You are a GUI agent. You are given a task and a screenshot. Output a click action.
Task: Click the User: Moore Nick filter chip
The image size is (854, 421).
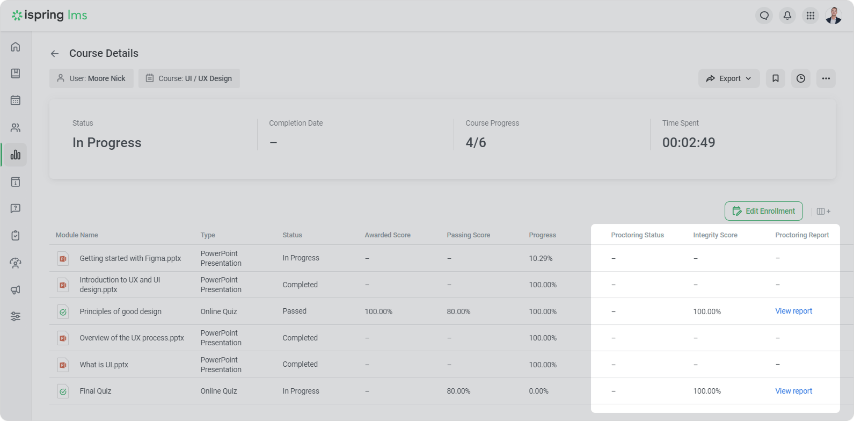tap(91, 78)
